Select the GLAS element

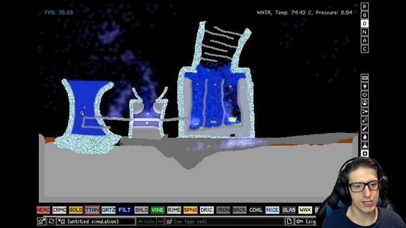(289, 210)
